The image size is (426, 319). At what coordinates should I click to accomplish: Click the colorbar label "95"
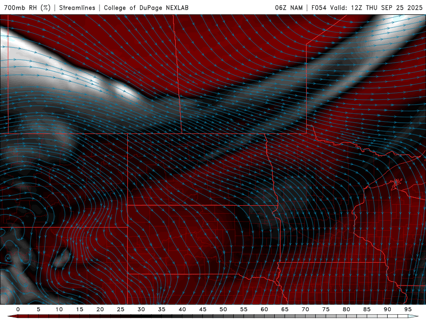coord(408,309)
